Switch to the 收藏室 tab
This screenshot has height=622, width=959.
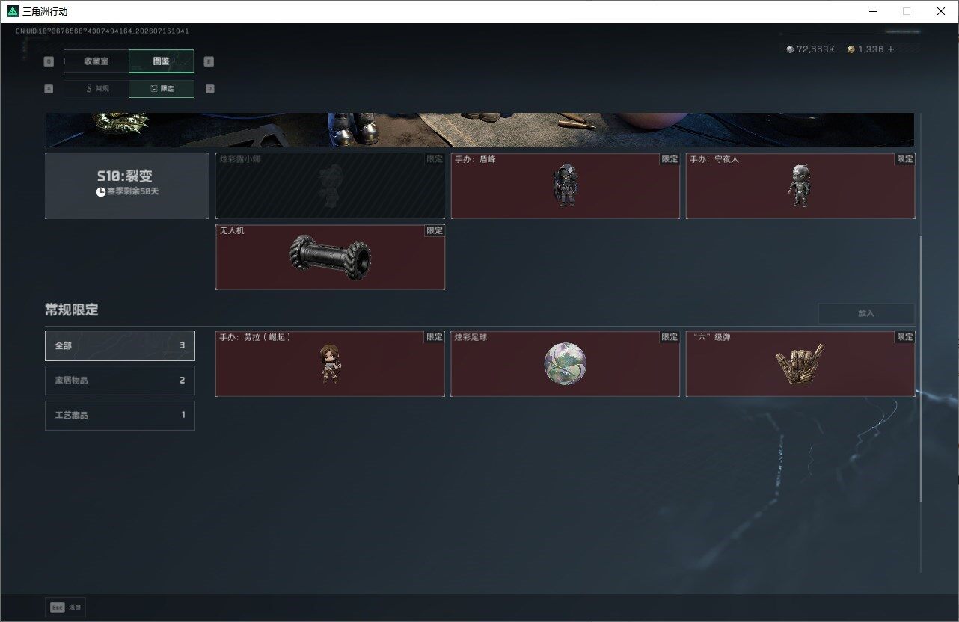click(96, 61)
